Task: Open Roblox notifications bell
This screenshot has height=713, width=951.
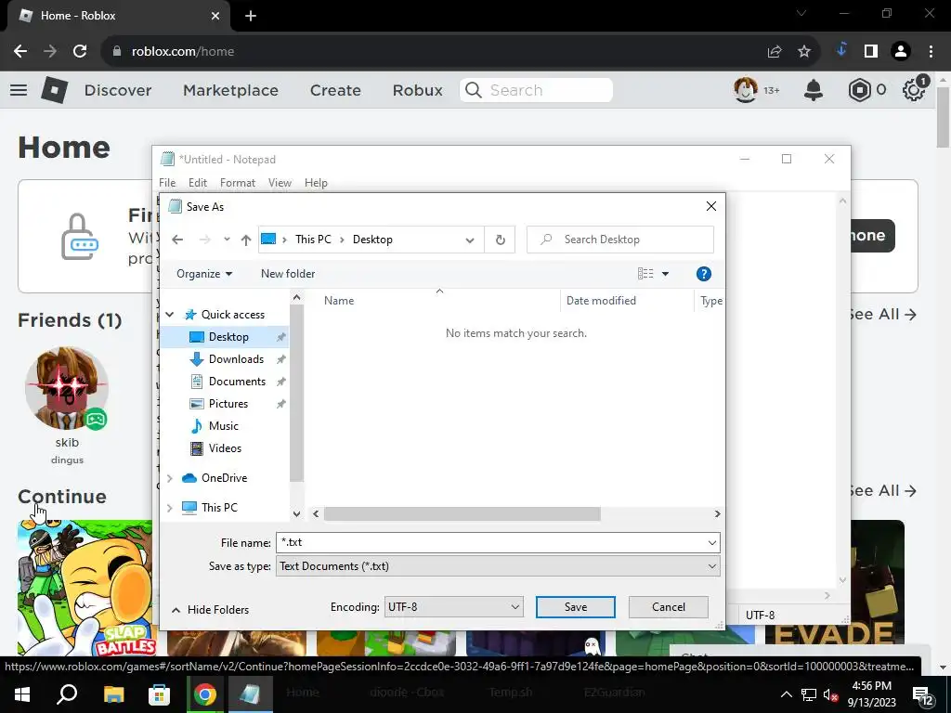Action: click(x=814, y=90)
